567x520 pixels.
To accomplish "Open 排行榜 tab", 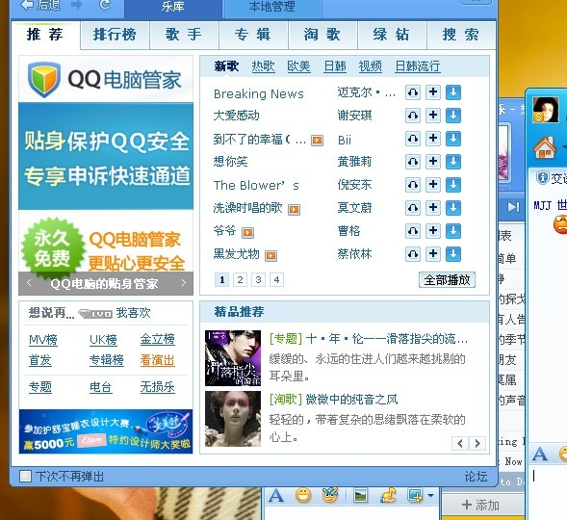I will tap(115, 35).
